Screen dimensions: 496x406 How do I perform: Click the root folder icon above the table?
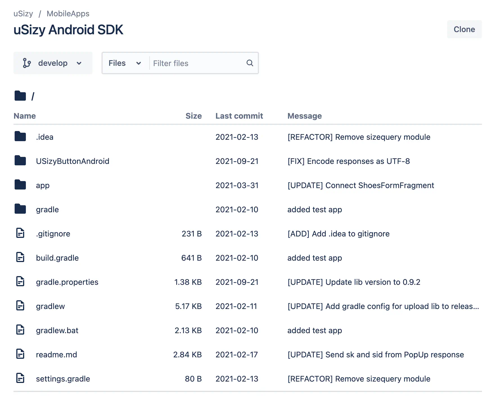click(x=20, y=96)
